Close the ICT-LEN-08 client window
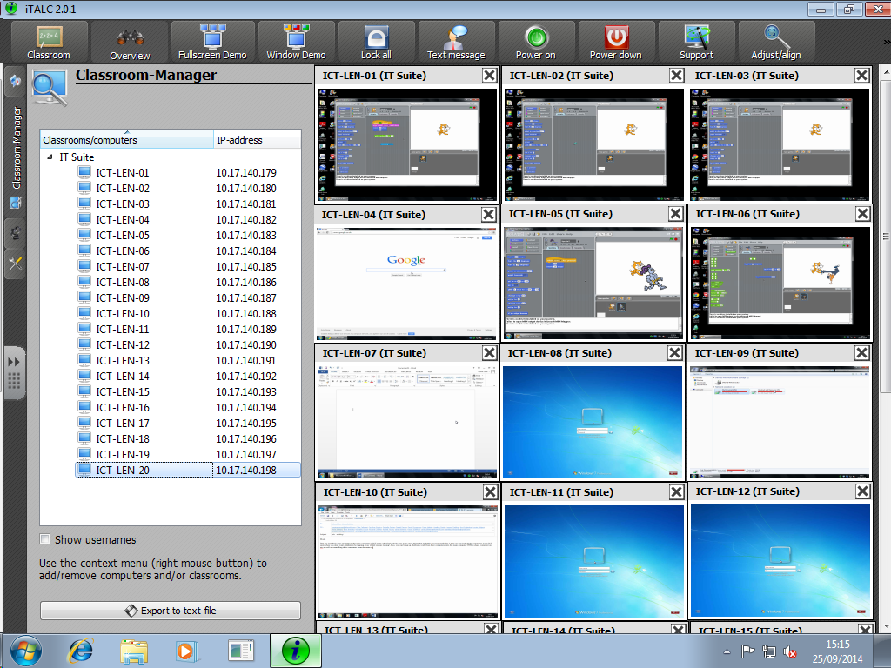891x668 pixels. (x=675, y=353)
